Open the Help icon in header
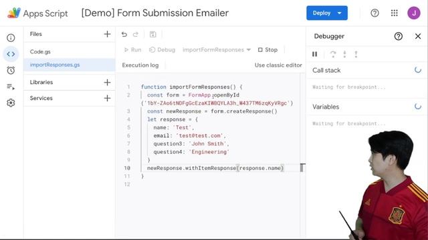The width and height of the screenshot is (428, 240). click(x=374, y=13)
